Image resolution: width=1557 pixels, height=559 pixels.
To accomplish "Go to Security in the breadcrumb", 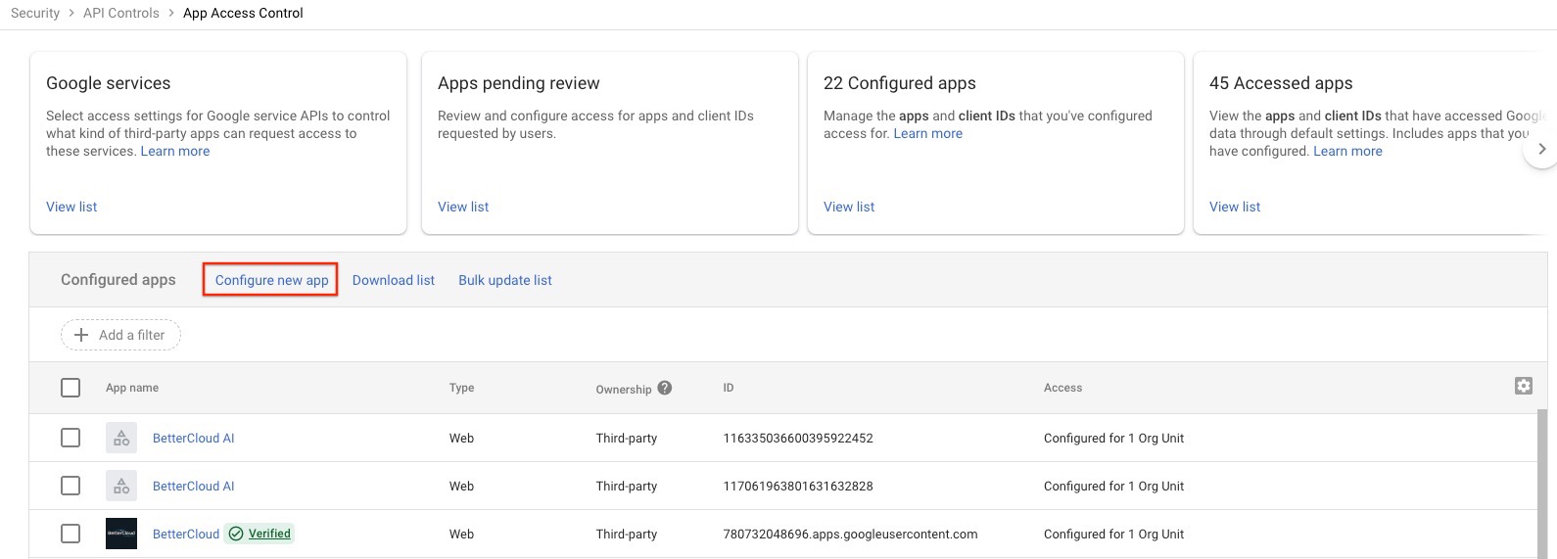I will (35, 13).
